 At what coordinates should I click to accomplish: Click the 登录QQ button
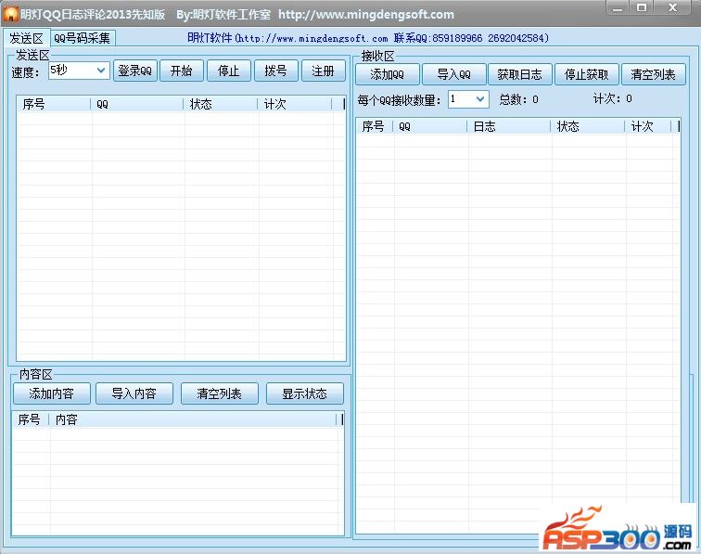point(135,71)
